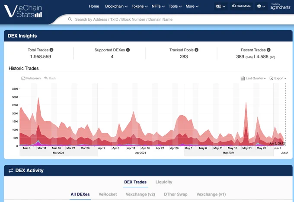Click the Apr 2024 month bar on timeline
Viewport: 294px width, 202px height.
click(x=141, y=153)
